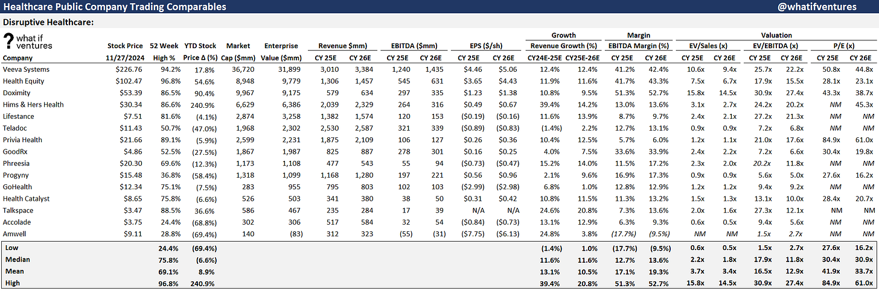
Task: Select the Healthcare Public Company Trading Comparables title
Action: click(115, 7)
